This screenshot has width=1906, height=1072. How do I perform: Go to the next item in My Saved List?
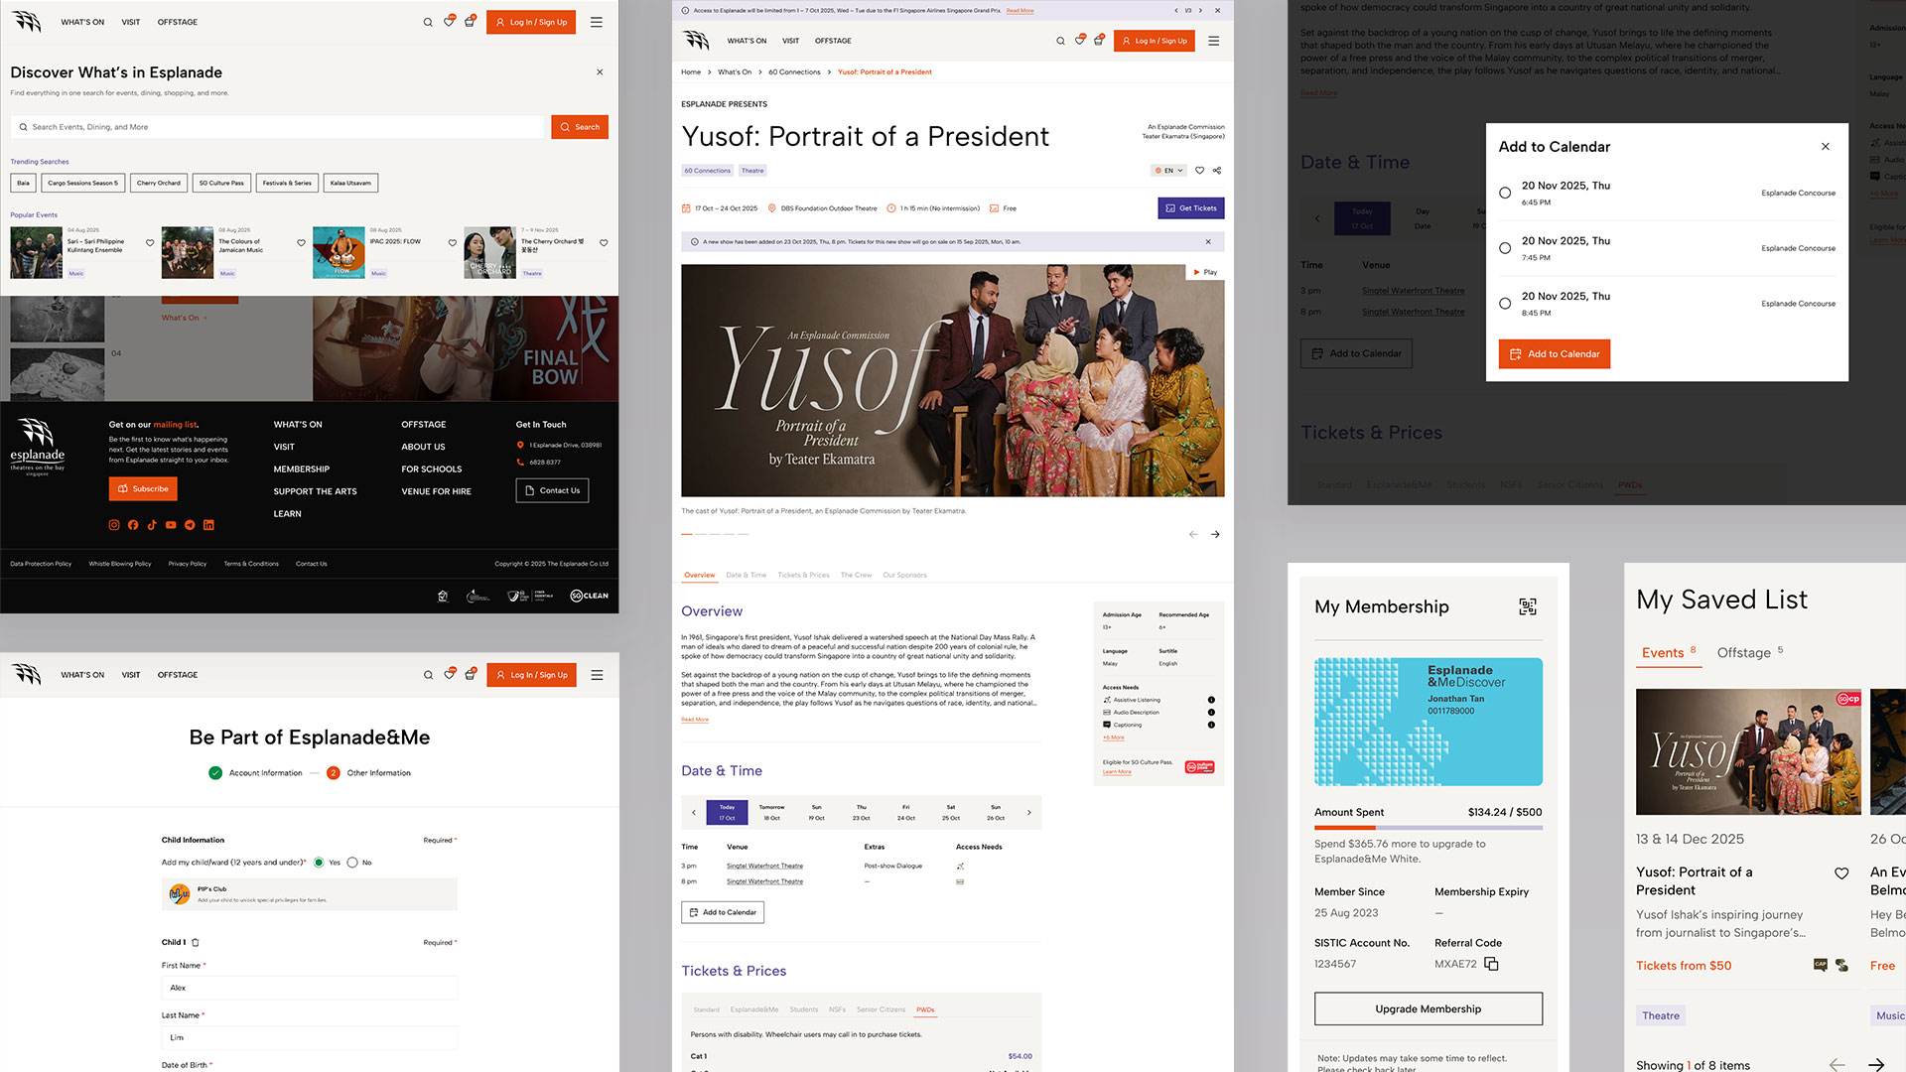1876,1064
